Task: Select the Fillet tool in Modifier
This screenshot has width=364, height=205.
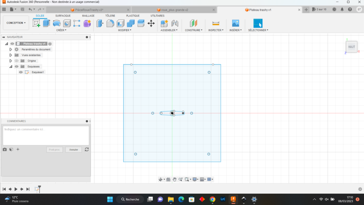Action: click(x=110, y=23)
